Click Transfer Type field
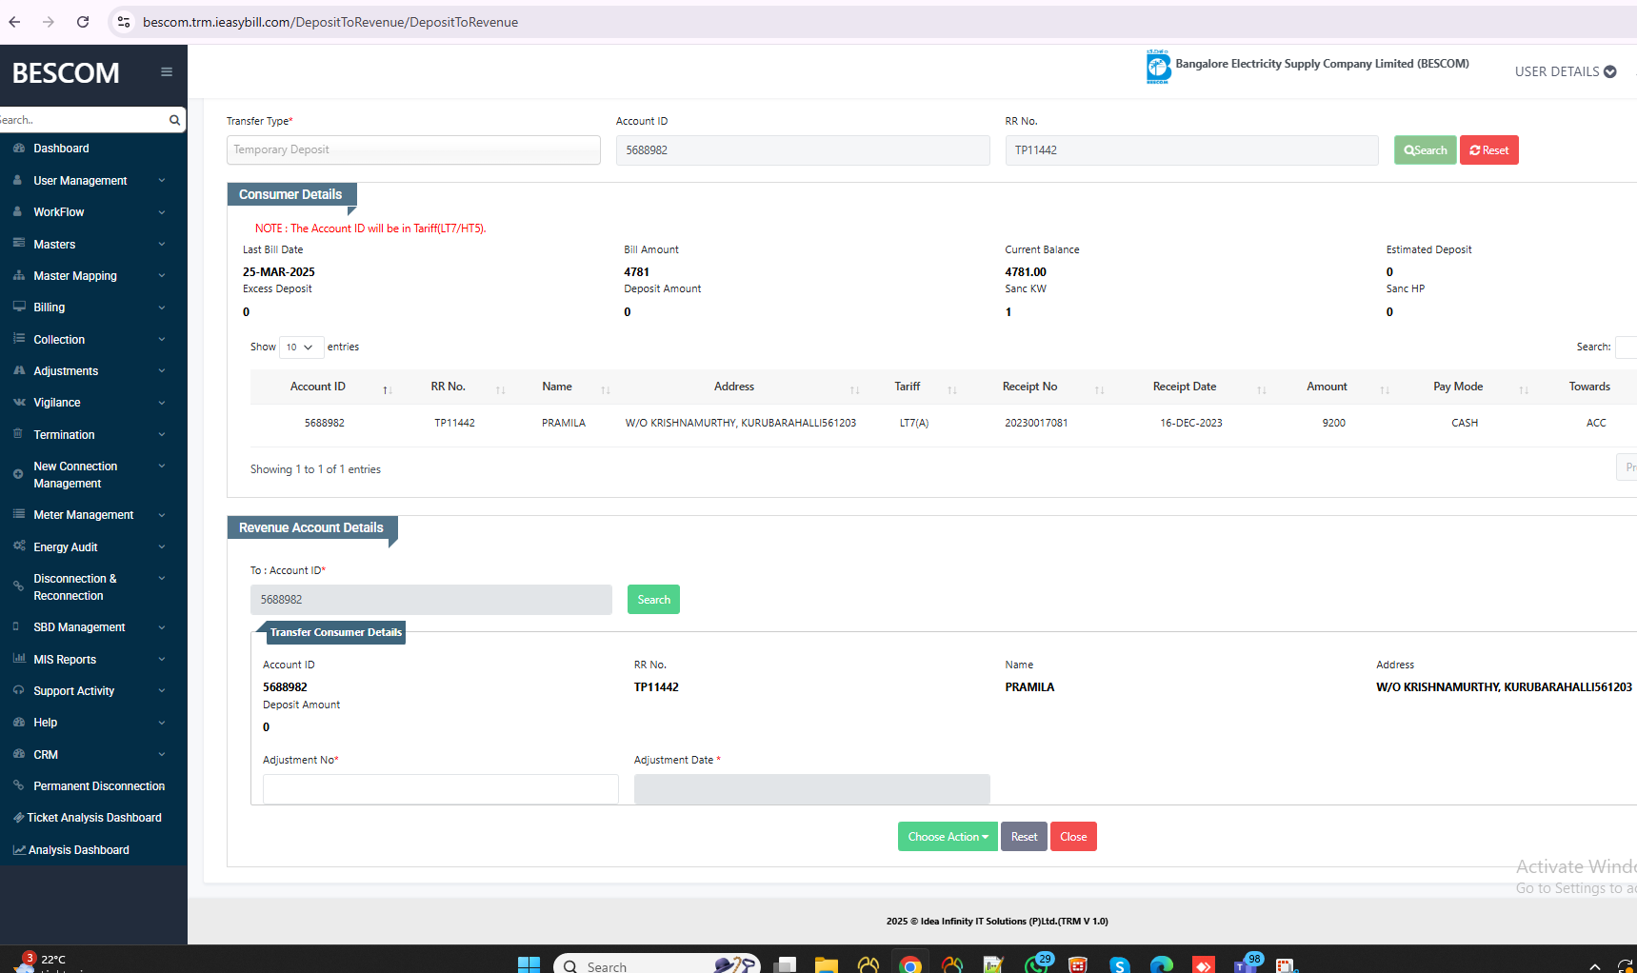Viewport: 1637px width, 973px height. (x=413, y=150)
